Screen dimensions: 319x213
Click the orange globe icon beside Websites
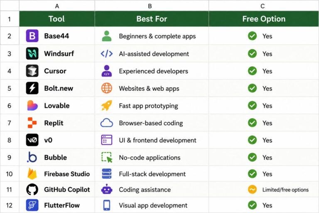(107, 88)
